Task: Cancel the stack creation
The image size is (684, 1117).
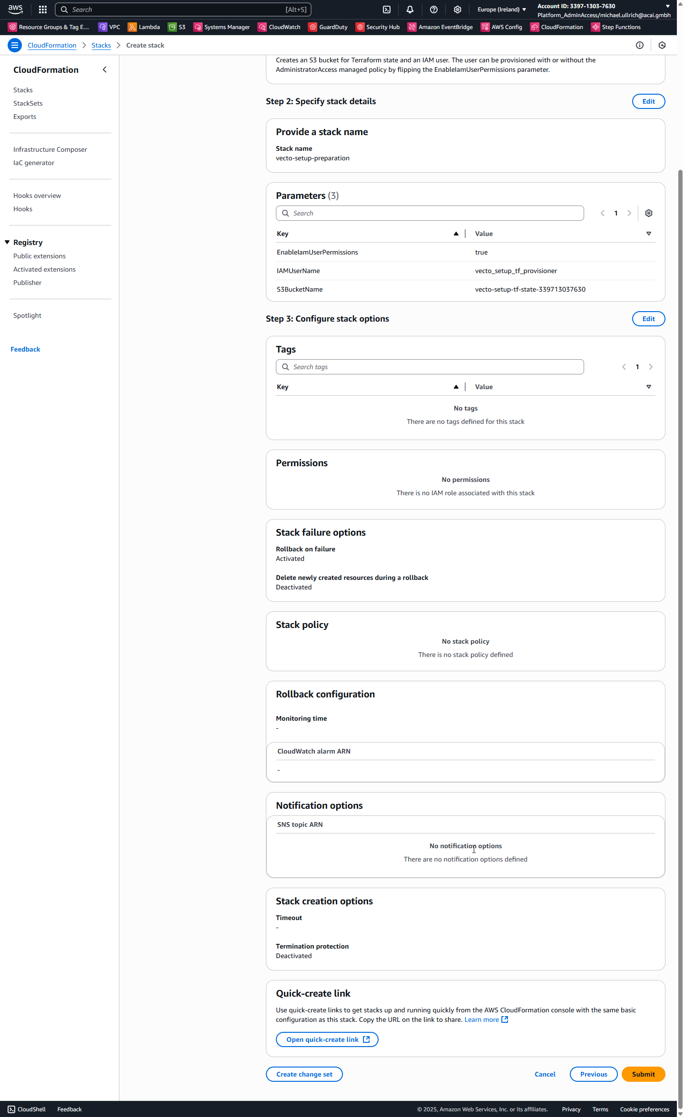Action: click(x=545, y=1074)
